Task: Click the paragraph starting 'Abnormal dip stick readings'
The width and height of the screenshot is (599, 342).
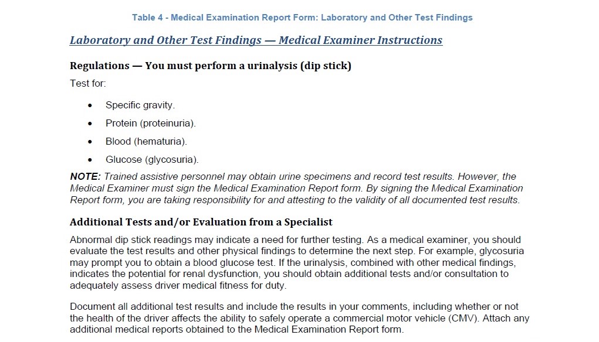Action: pos(297,263)
